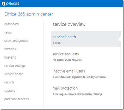The height and width of the screenshot is (110, 124).
Task: Select service health in the left sidebar
Action: click(14, 74)
